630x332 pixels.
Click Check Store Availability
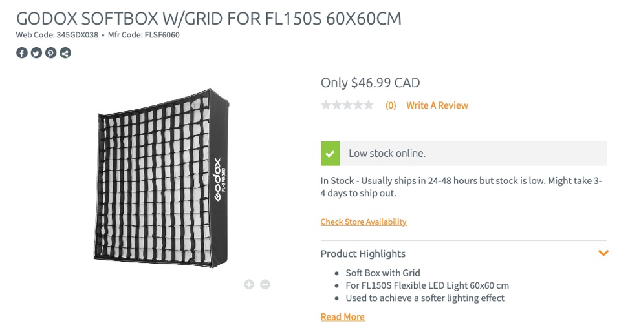(x=364, y=222)
